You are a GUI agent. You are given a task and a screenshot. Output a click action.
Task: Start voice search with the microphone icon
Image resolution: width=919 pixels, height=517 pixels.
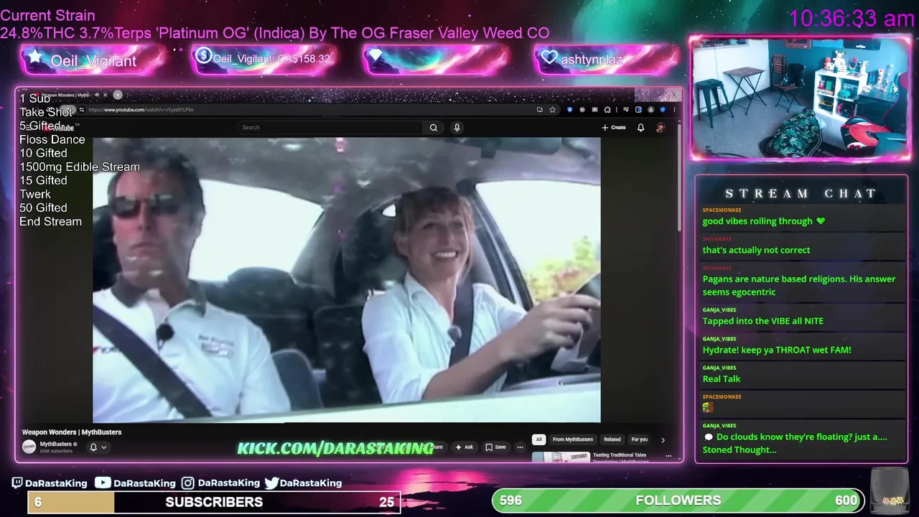tap(457, 127)
